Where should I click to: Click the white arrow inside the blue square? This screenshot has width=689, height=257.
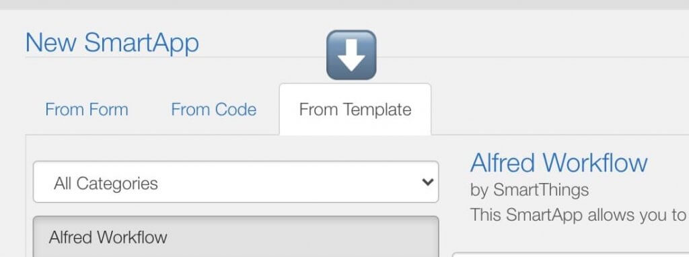coord(351,55)
